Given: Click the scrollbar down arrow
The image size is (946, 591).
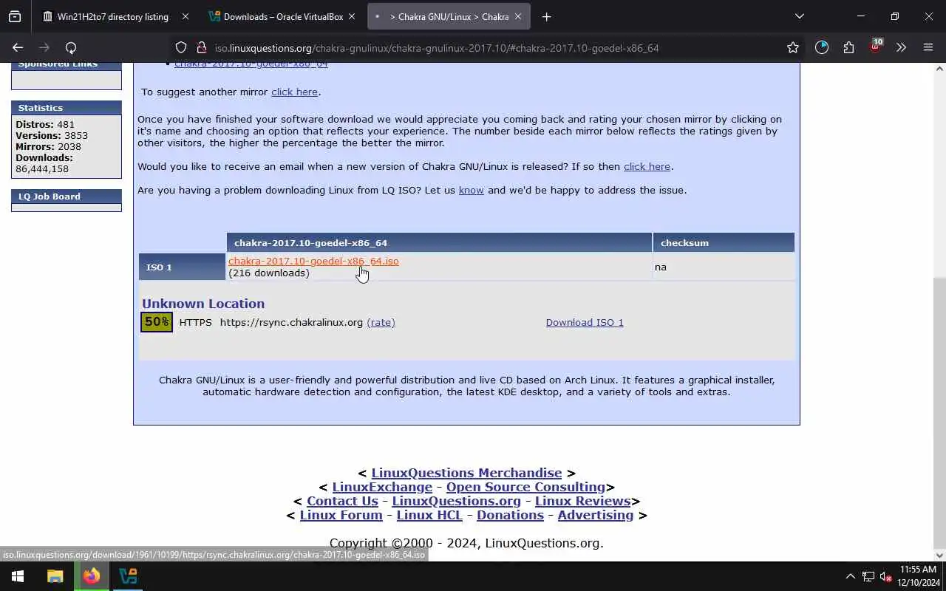Looking at the screenshot, I should [x=939, y=556].
